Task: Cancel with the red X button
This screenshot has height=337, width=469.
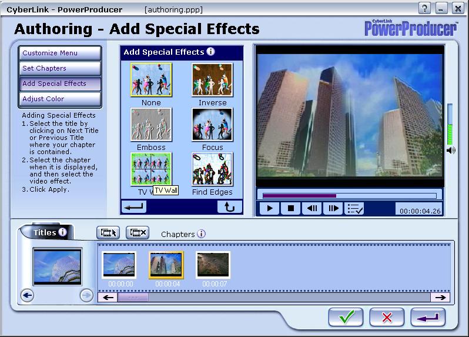Action: click(x=387, y=317)
